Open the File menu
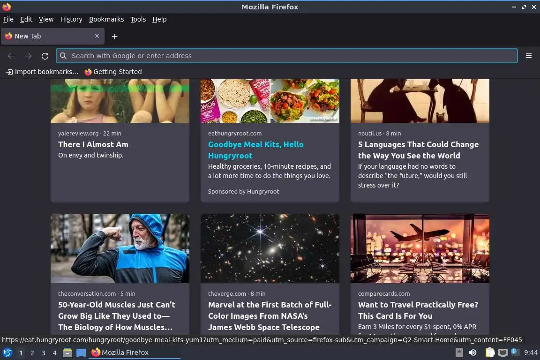 point(8,19)
